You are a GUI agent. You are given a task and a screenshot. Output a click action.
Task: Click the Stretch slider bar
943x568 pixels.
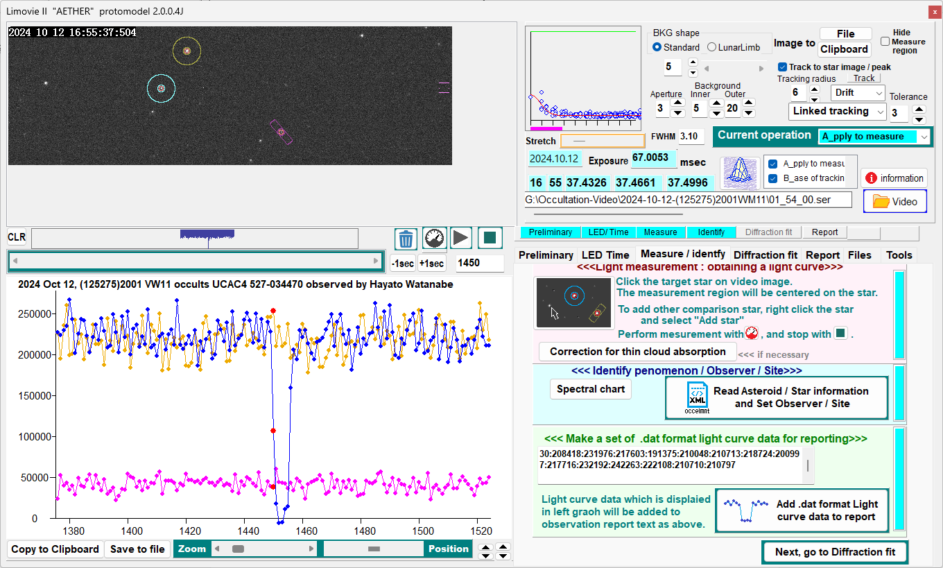click(x=602, y=141)
